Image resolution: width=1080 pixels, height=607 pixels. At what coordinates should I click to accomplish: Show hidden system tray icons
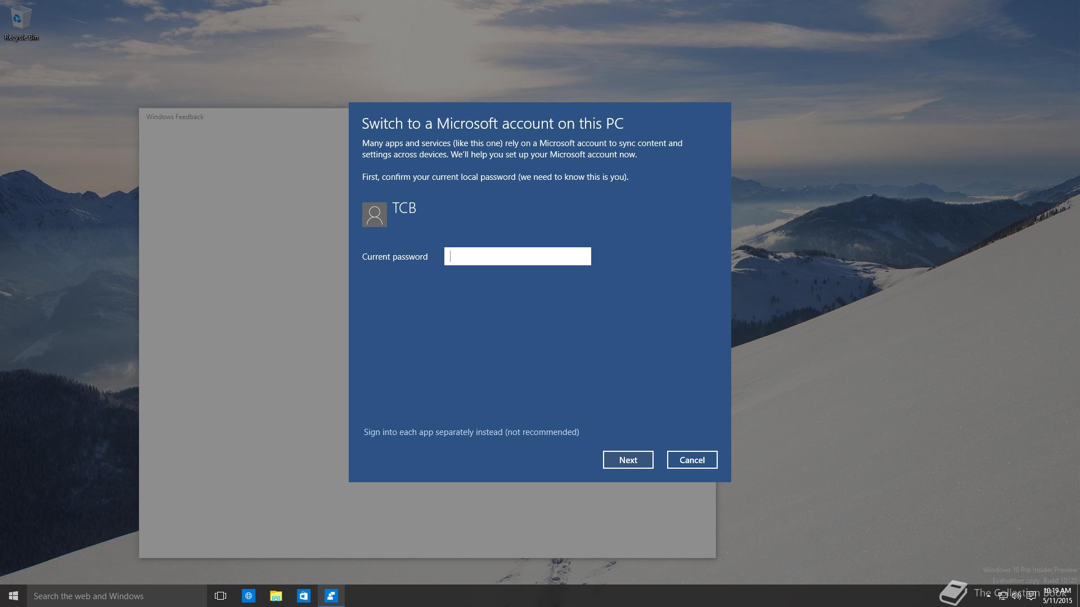click(x=988, y=596)
